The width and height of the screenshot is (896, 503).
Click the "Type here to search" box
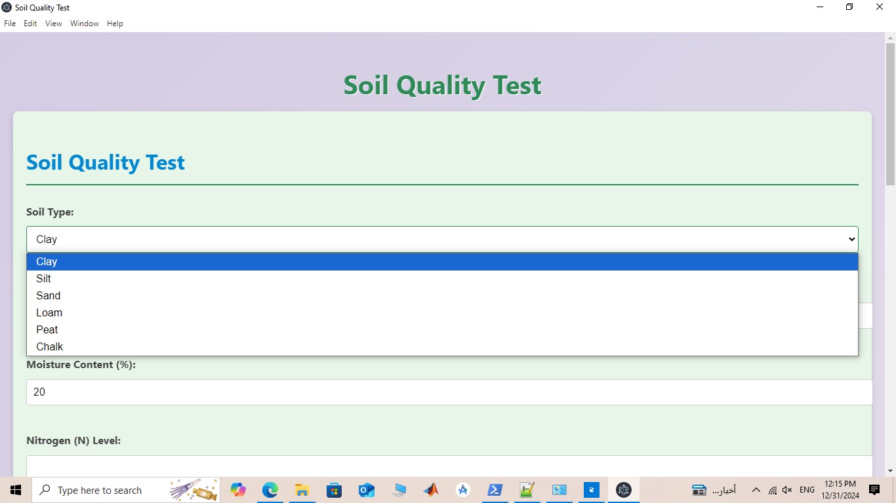pyautogui.click(x=105, y=490)
